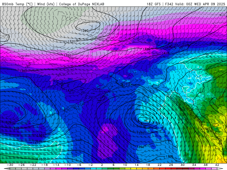Screen dimensions: 227x170
Task: Click the positive 30 colorbar label
Action: pos(182,165)
